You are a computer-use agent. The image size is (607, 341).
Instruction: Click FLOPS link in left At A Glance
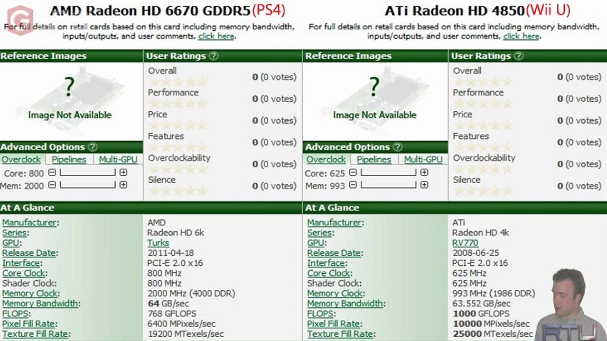[15, 314]
